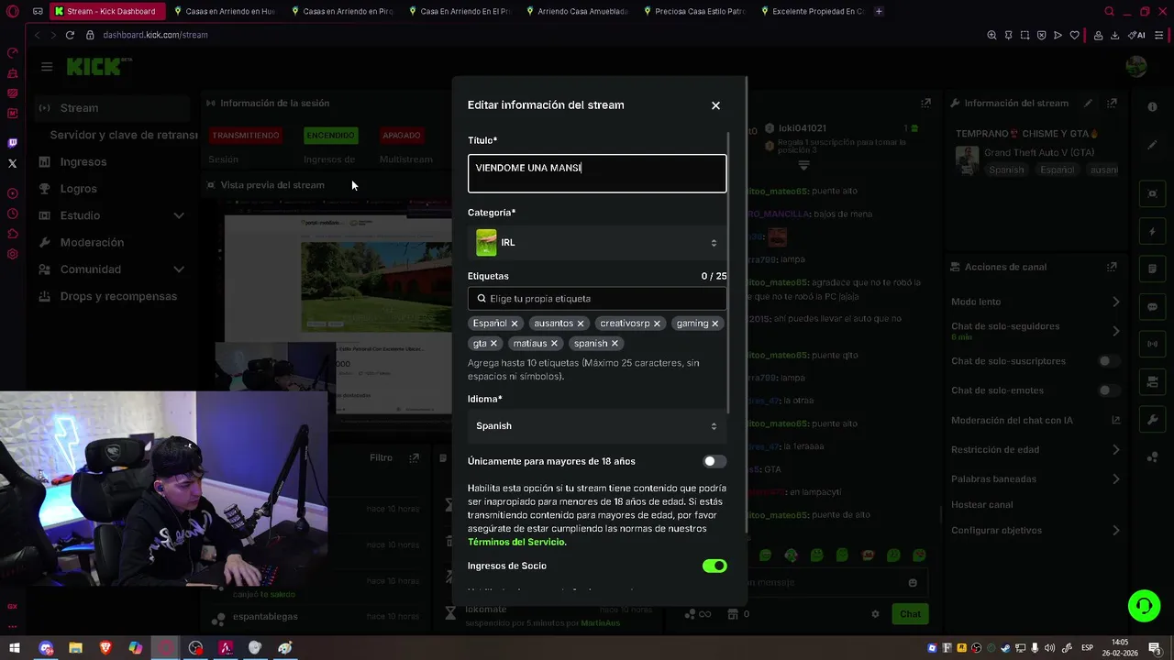Toggle the hamburger menu next to Kick logo

tap(47, 67)
